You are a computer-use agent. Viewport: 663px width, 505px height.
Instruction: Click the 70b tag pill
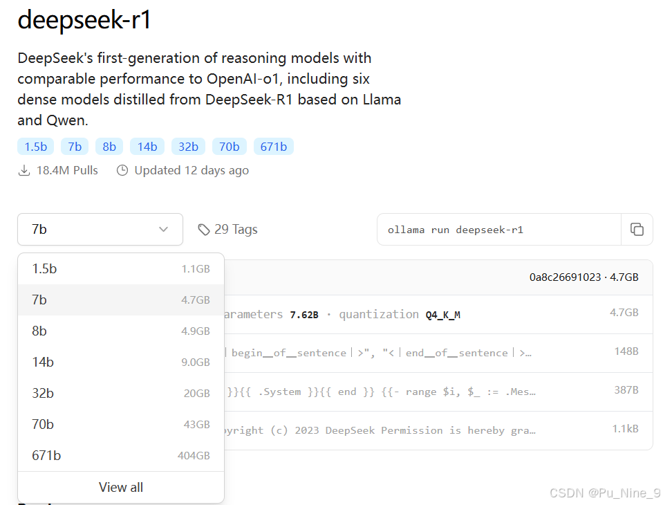coord(229,146)
